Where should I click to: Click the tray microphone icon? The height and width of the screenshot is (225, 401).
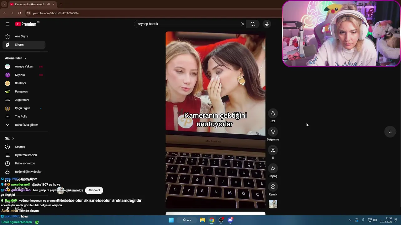[363, 220]
